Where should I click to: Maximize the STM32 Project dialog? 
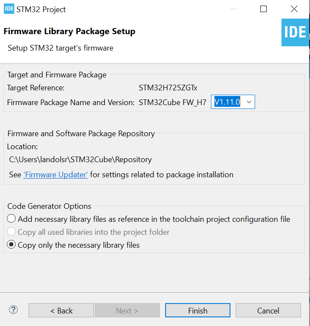[x=264, y=9]
